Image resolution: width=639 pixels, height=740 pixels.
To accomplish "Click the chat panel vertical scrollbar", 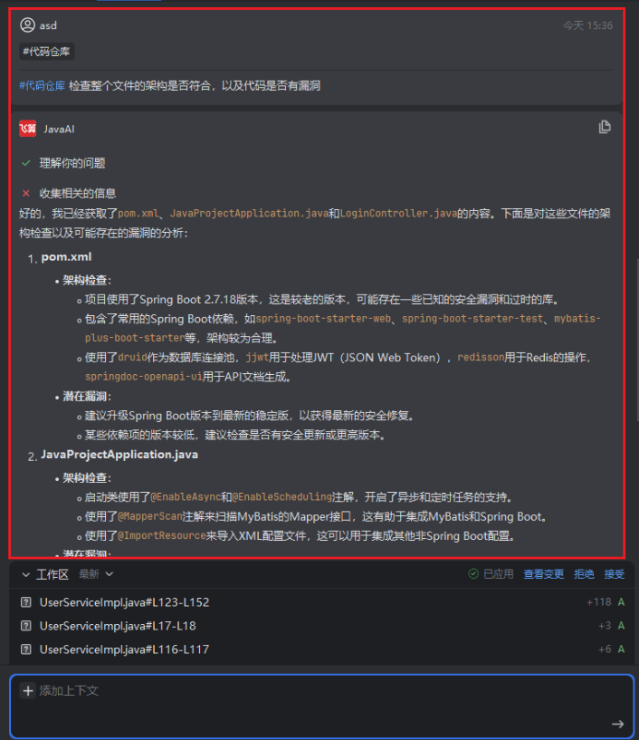I will click(x=636, y=340).
